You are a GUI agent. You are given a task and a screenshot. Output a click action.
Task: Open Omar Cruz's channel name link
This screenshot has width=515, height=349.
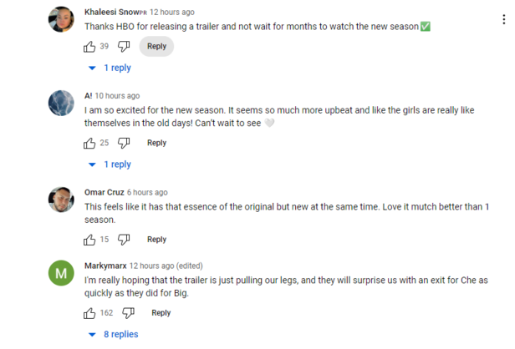[105, 192]
